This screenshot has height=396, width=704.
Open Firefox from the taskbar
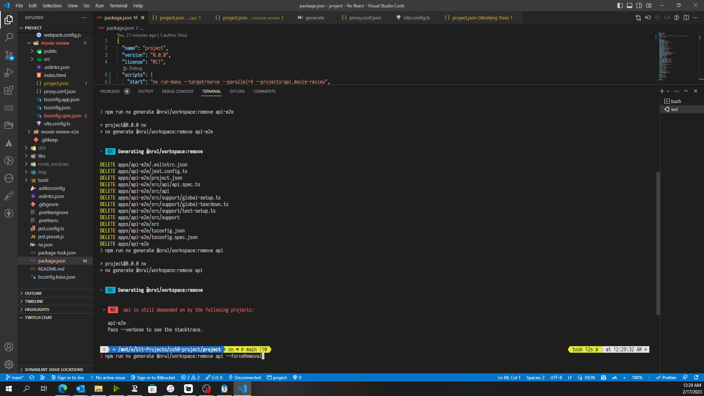point(63,389)
